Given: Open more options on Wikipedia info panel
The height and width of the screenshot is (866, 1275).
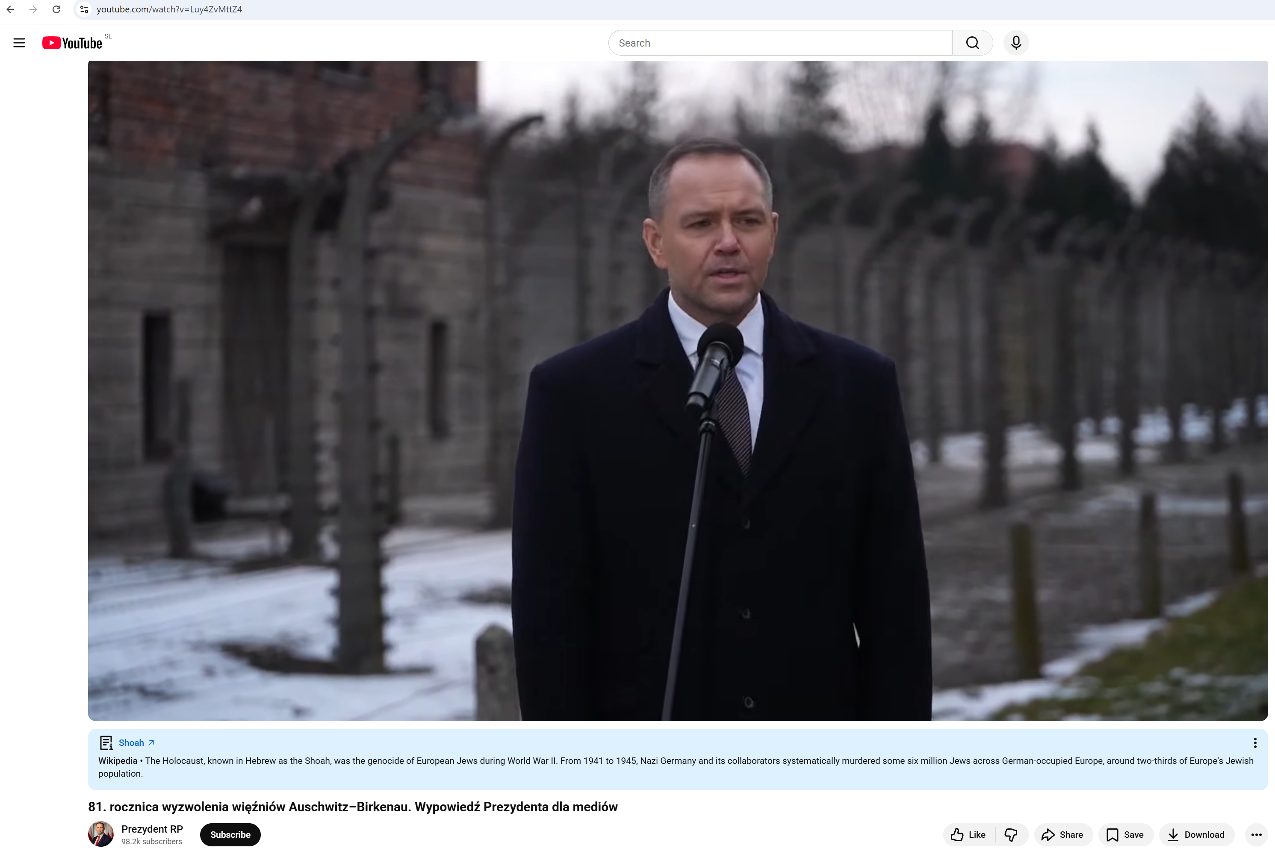Looking at the screenshot, I should click(1255, 742).
